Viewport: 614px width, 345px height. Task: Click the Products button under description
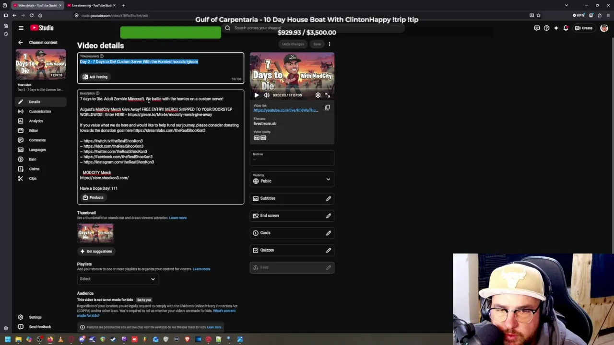[93, 197]
